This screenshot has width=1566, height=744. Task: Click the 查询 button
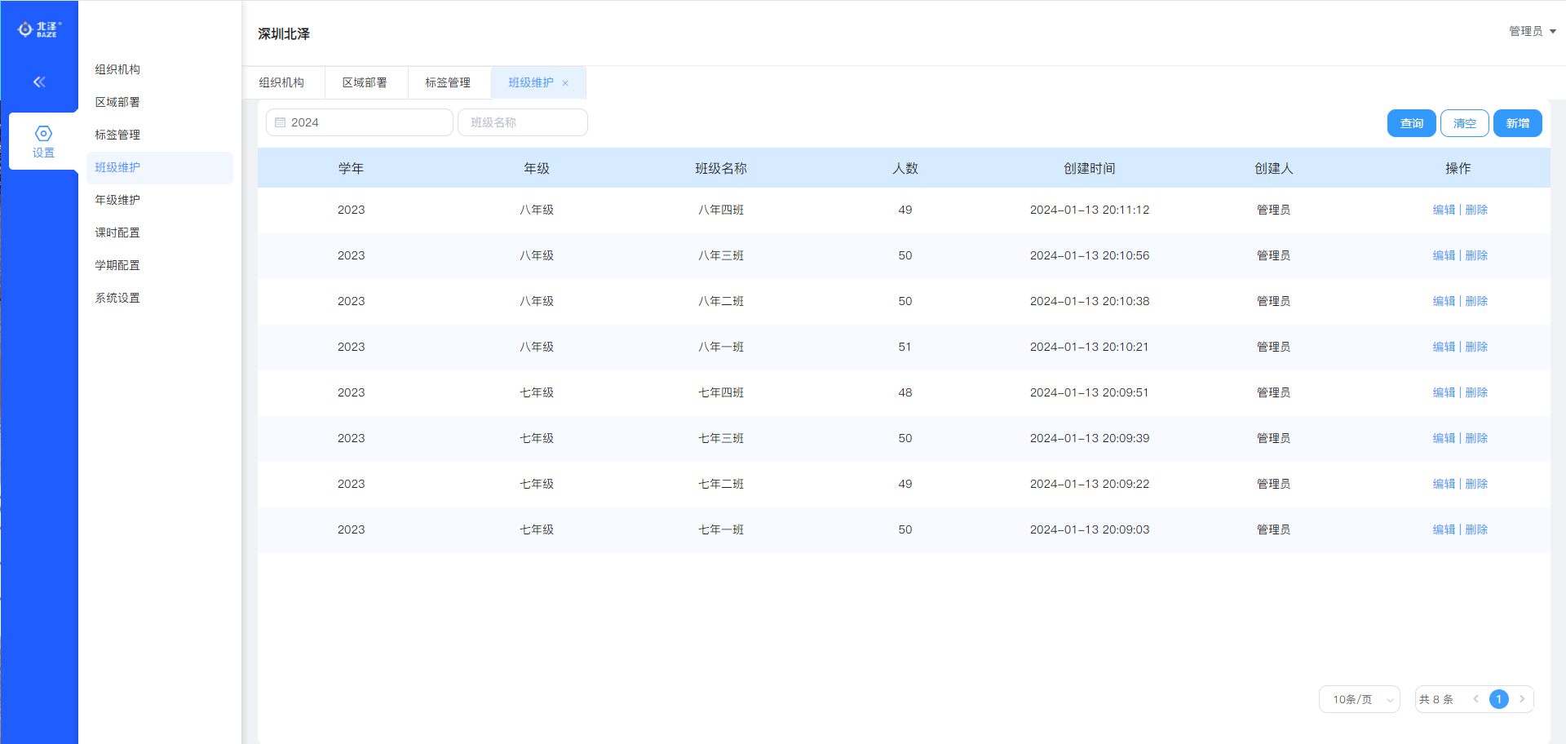point(1411,123)
